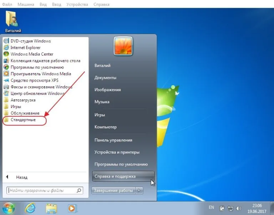Open the Виталий user folder link
This screenshot has width=274, height=215.
click(102, 66)
